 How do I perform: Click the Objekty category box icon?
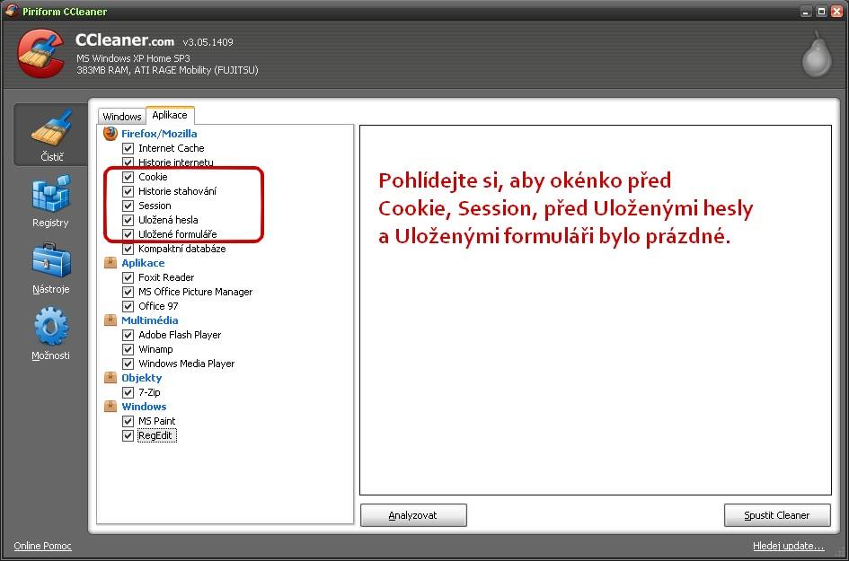(111, 378)
